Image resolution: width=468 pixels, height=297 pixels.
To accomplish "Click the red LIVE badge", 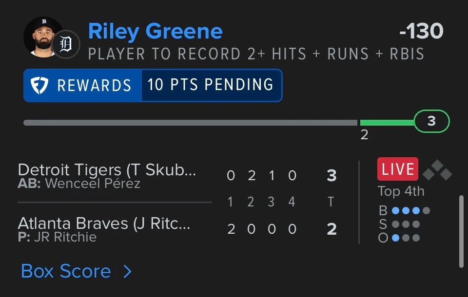I will coord(398,169).
